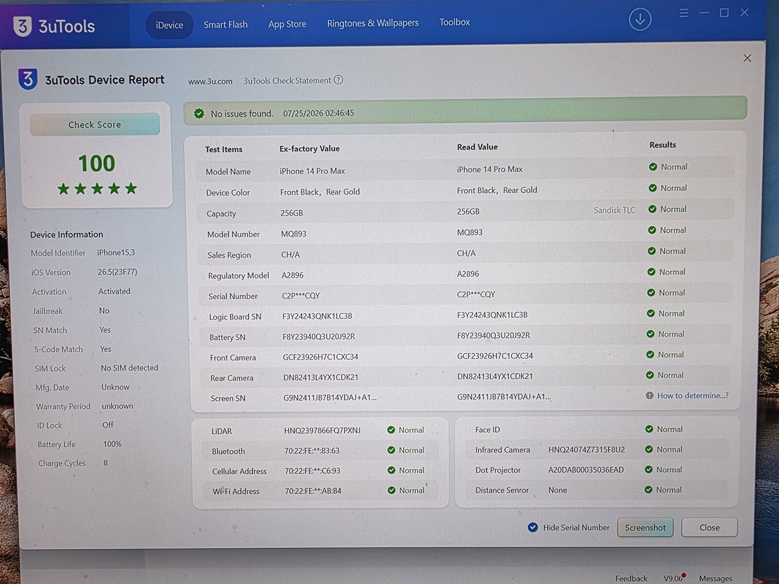Switch to the iDevice tab
779x584 pixels.
point(169,25)
